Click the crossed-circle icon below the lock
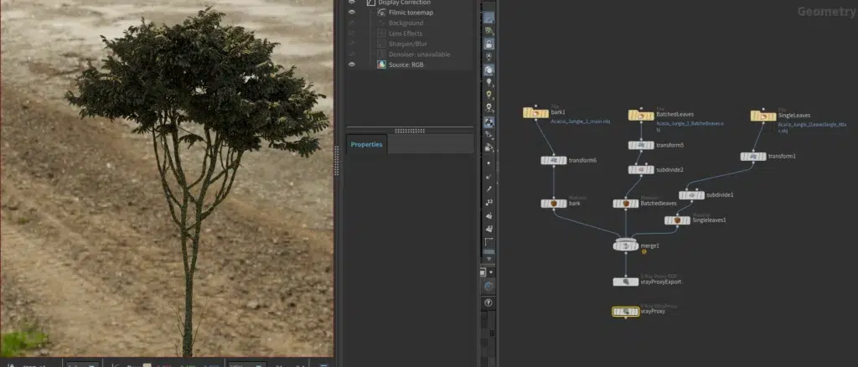Viewport: 858px width, 367px height. [488, 57]
